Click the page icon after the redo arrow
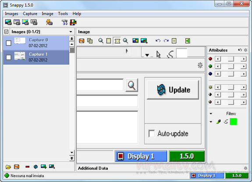Viewport: 252px width, 182px height. coord(174,41)
